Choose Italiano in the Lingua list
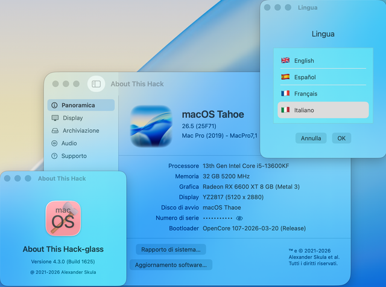 [x=323, y=110]
